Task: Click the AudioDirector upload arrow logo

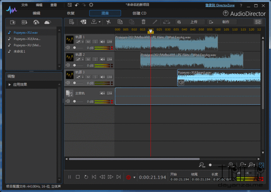Action: [225, 13]
